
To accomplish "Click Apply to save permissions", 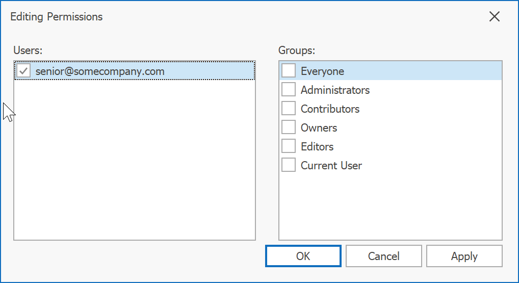I will tap(464, 256).
